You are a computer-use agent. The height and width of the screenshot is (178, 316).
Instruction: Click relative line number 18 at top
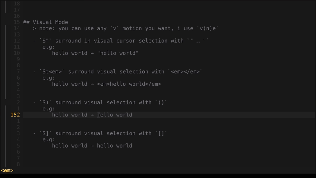click(17, 4)
